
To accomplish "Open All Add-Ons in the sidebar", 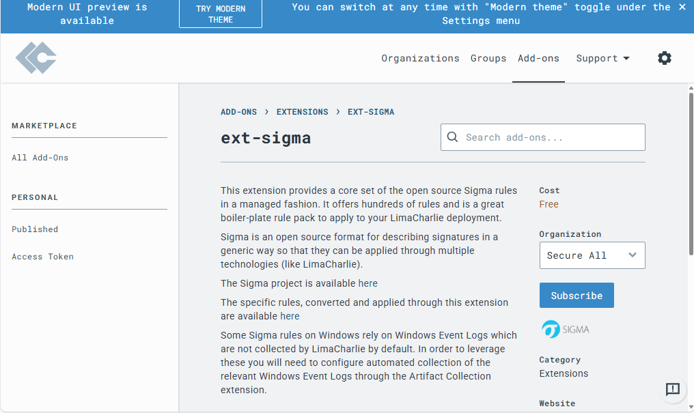I will coord(40,158).
